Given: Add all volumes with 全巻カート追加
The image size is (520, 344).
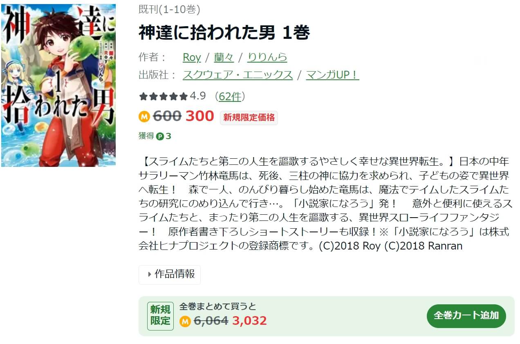Looking at the screenshot, I should tap(466, 316).
